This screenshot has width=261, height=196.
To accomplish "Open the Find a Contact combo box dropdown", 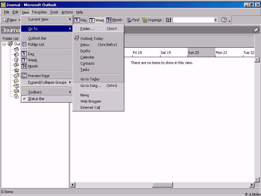I will pos(215,20).
